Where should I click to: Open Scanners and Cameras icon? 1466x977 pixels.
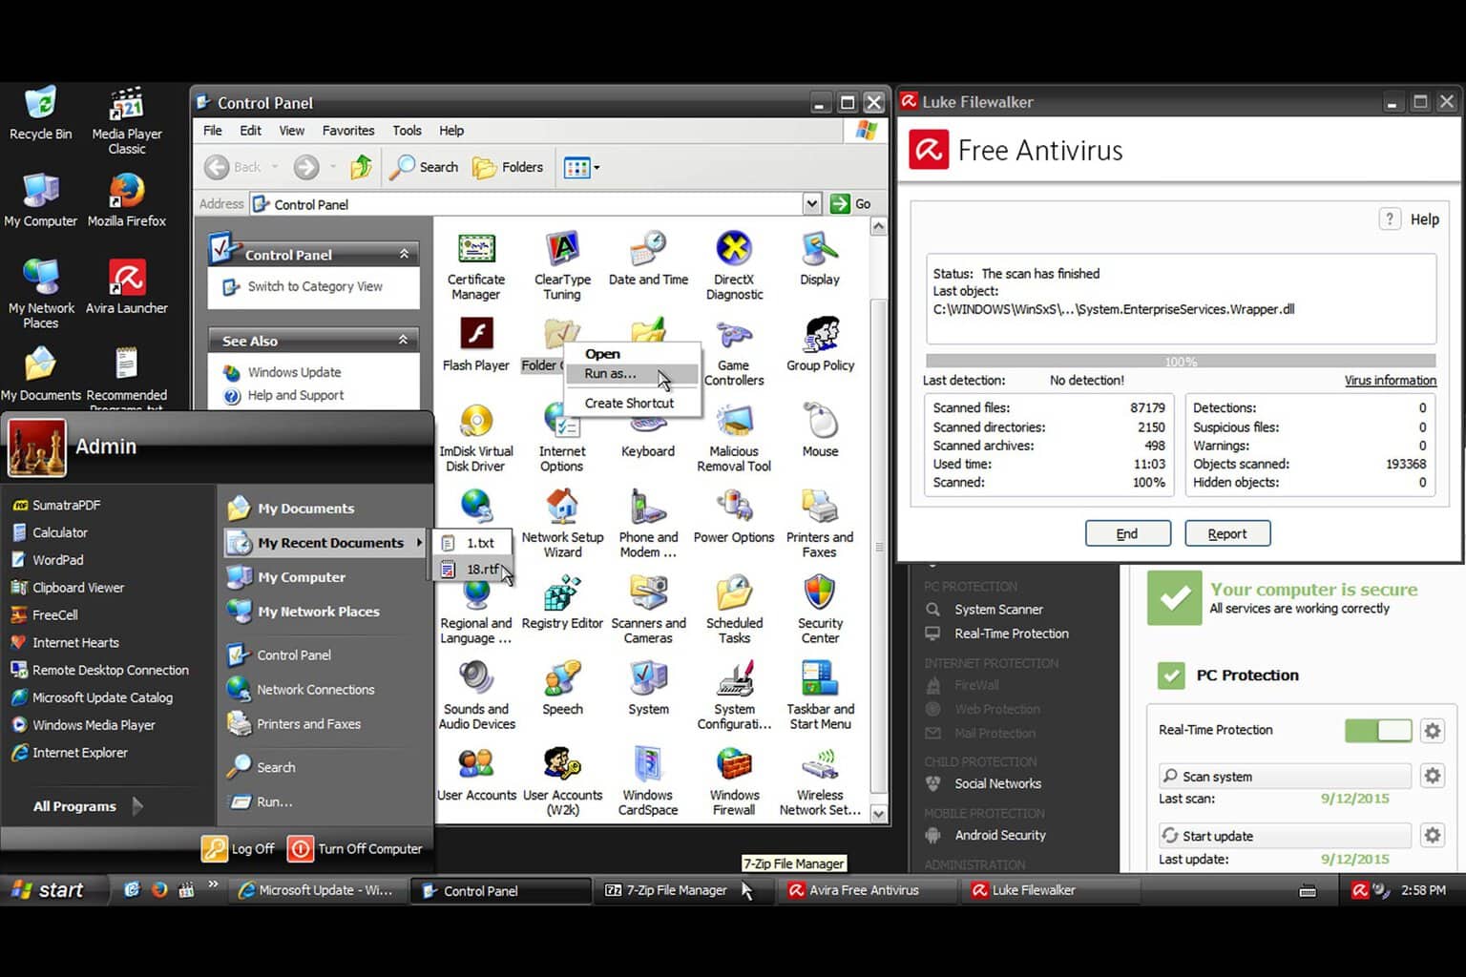(x=648, y=609)
